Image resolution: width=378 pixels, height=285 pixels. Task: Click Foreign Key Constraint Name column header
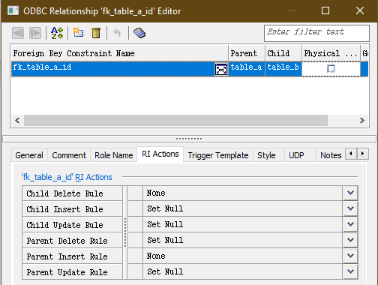pos(119,53)
